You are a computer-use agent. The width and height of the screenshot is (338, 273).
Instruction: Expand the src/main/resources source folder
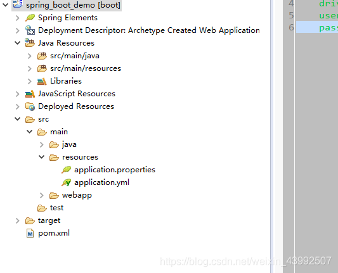(x=30, y=68)
